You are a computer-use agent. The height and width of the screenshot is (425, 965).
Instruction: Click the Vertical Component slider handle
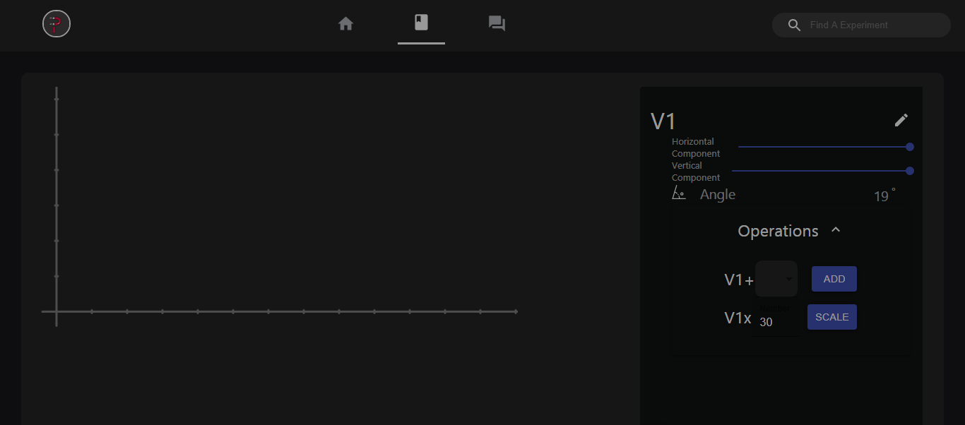(910, 171)
